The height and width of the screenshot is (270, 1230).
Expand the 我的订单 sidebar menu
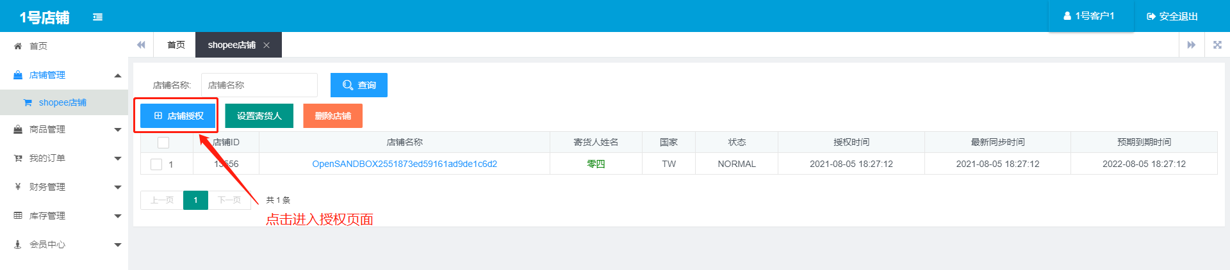118,159
